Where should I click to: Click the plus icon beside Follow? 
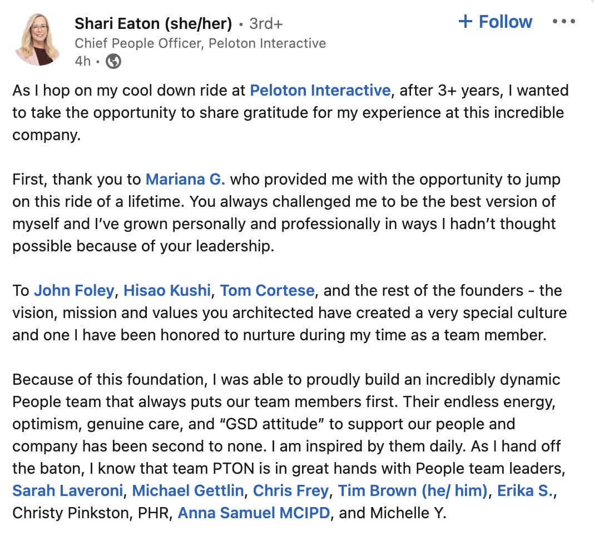click(465, 22)
